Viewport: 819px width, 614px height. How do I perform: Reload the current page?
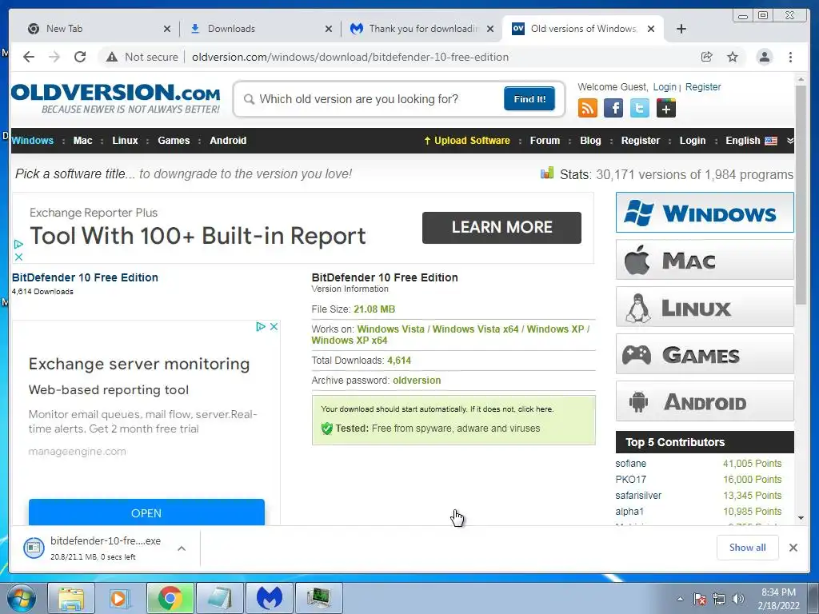pos(80,57)
